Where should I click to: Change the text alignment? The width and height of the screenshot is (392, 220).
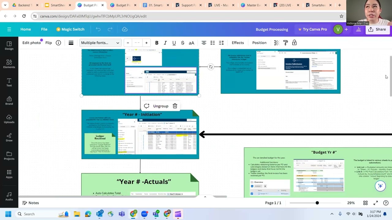tap(204, 43)
